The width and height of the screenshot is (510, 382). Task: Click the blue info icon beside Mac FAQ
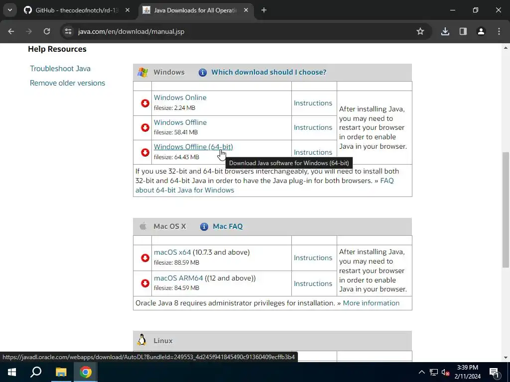[x=204, y=226]
